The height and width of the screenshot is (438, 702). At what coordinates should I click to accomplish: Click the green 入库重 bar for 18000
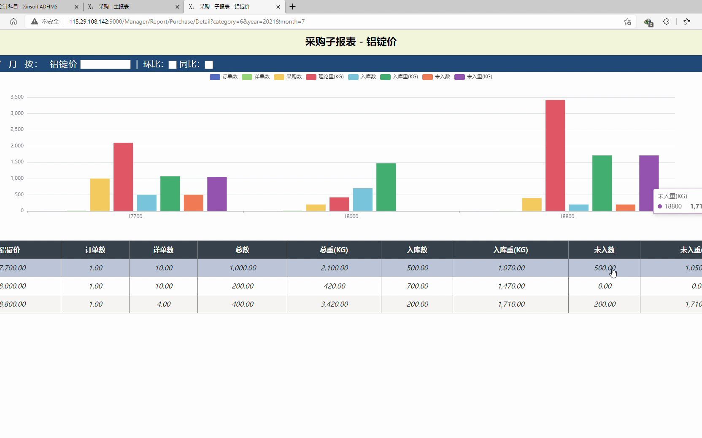(x=386, y=187)
